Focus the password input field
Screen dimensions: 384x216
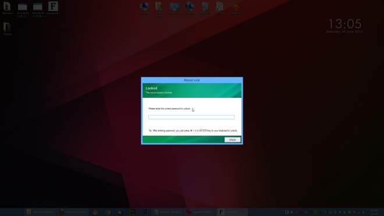point(191,117)
